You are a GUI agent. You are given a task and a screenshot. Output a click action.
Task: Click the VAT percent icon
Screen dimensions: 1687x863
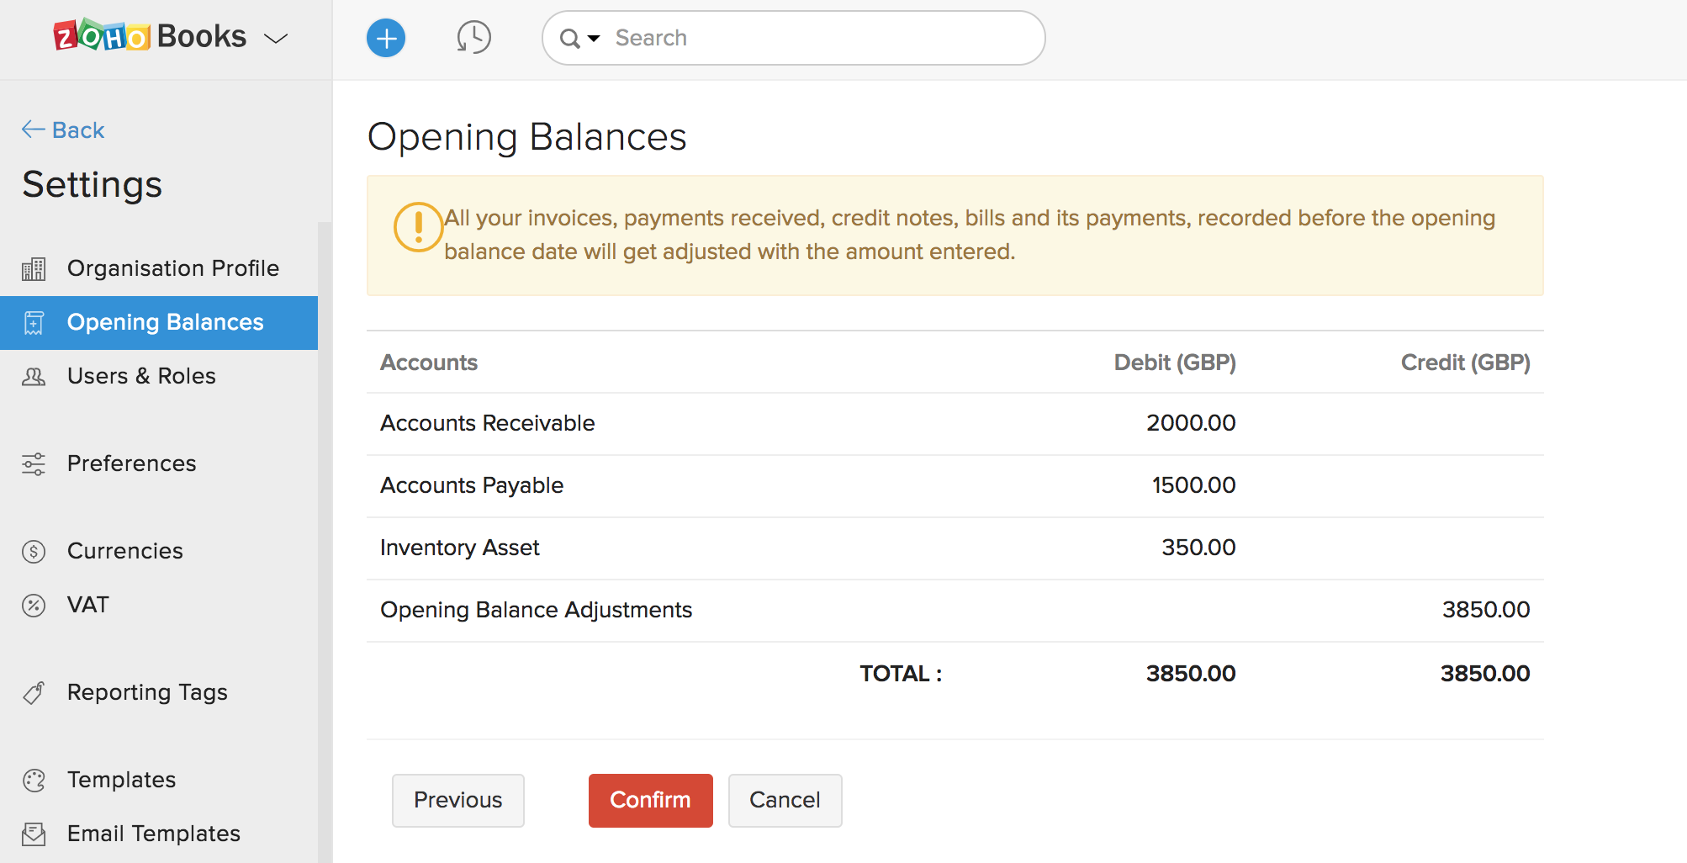[x=34, y=606]
